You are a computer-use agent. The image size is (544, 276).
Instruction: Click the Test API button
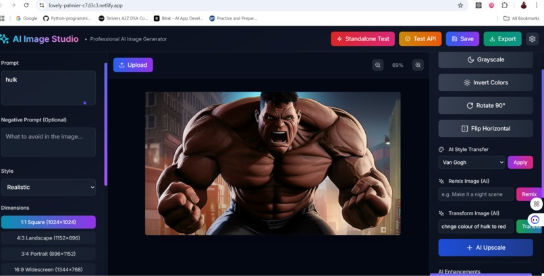420,39
